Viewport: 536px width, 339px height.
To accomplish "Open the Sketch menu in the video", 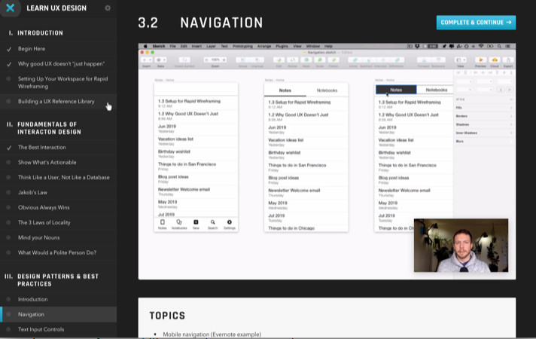I will 159,46.
